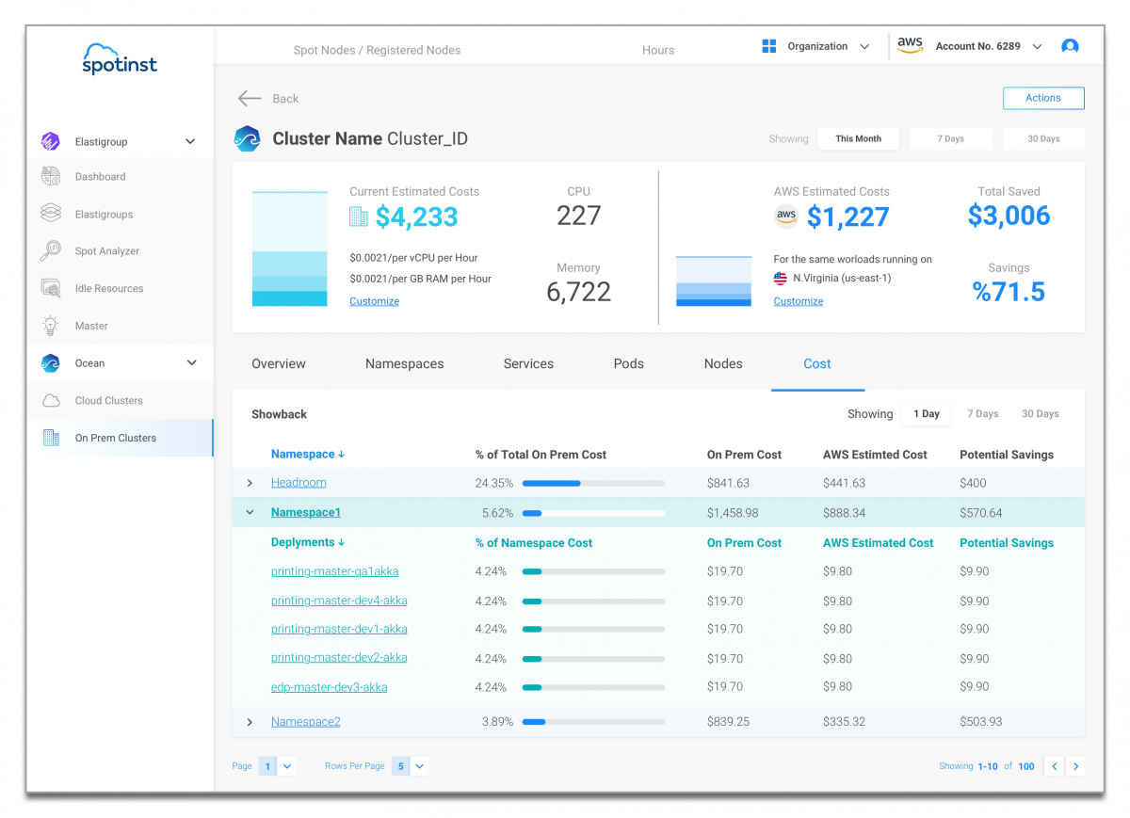Open Dashboard icon in sidebar
This screenshot has height=818, width=1130.
point(51,176)
